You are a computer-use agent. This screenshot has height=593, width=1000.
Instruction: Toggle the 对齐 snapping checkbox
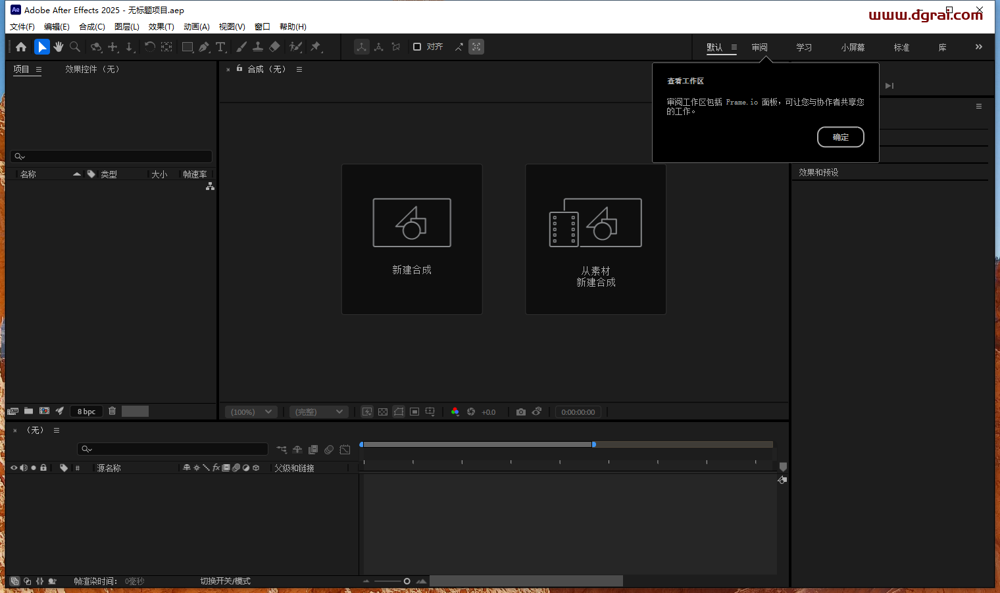pyautogui.click(x=417, y=47)
